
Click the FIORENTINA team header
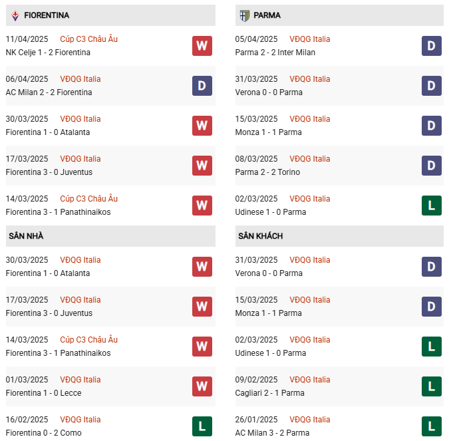pyautogui.click(x=110, y=15)
